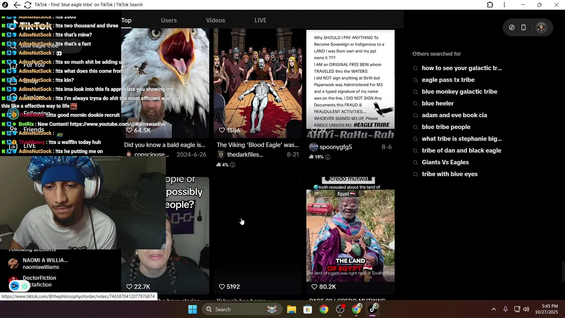Switch to the LIVE results tab
Viewport: 565px width, 318px height.
(x=260, y=20)
